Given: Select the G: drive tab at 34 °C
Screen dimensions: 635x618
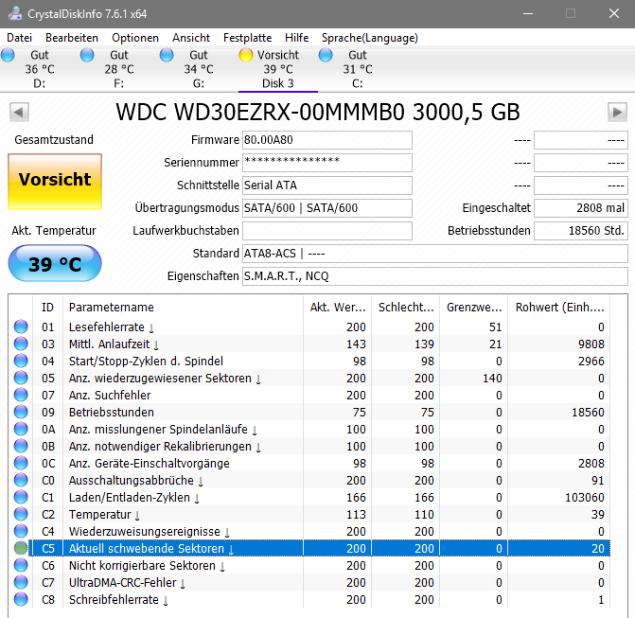Looking at the screenshot, I should [198, 69].
